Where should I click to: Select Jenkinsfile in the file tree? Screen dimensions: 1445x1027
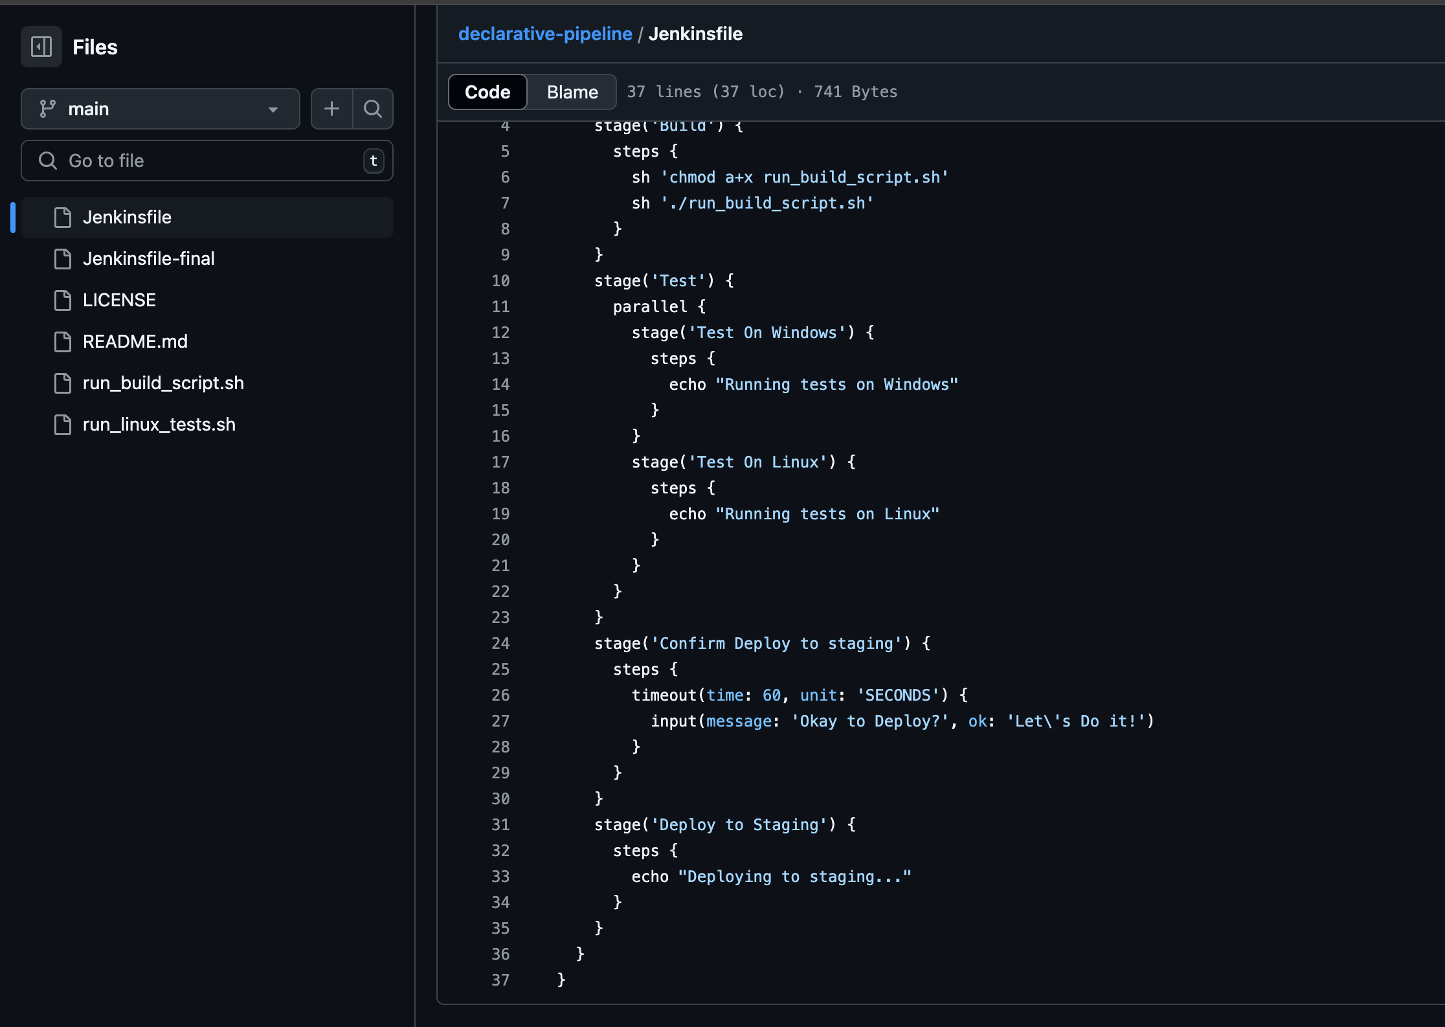tap(207, 218)
